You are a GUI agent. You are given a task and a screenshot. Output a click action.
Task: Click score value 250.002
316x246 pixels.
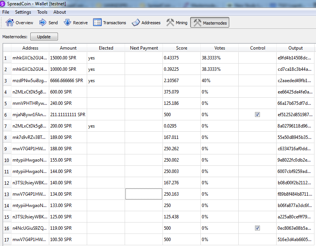tap(181, 160)
